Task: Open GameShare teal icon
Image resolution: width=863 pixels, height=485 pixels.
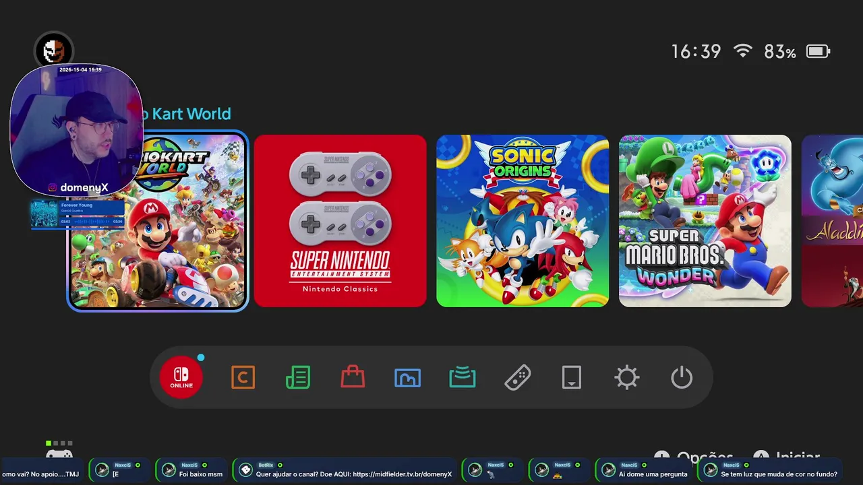Action: point(463,377)
